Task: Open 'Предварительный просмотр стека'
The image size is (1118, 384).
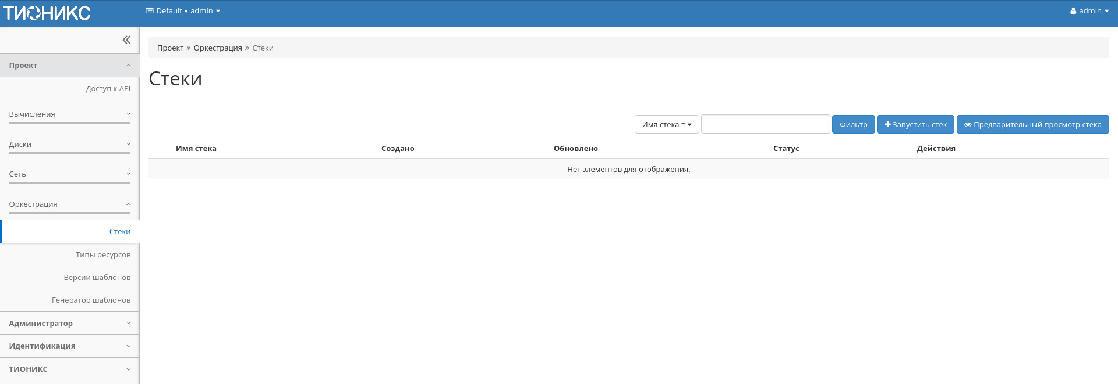Action: pos(1032,124)
